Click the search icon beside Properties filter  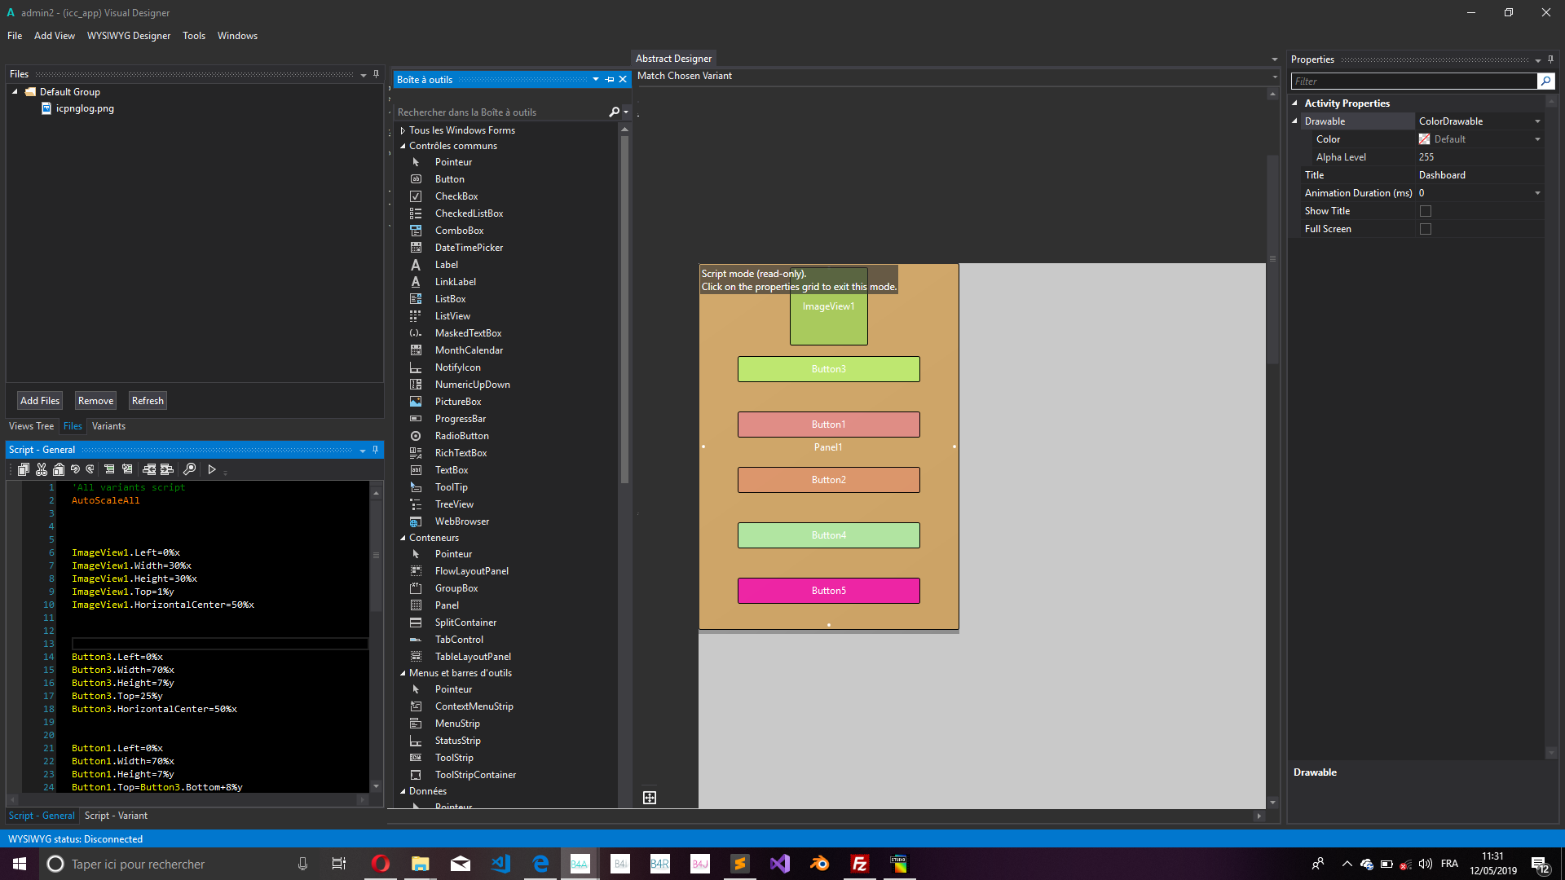[1545, 81]
